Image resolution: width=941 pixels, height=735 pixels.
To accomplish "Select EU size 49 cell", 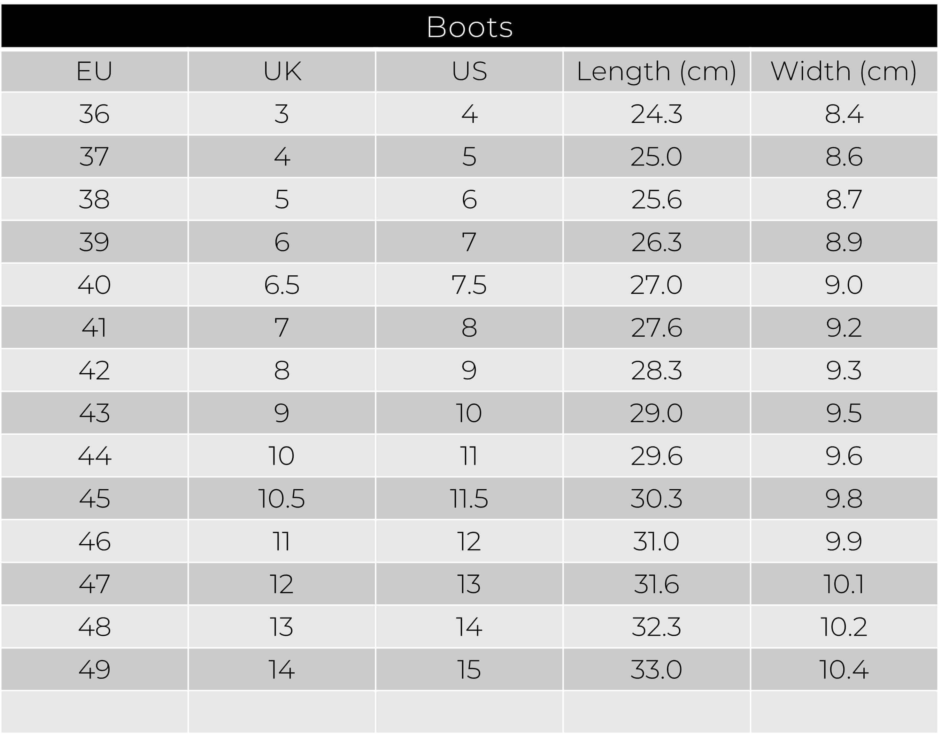I will 94,669.
